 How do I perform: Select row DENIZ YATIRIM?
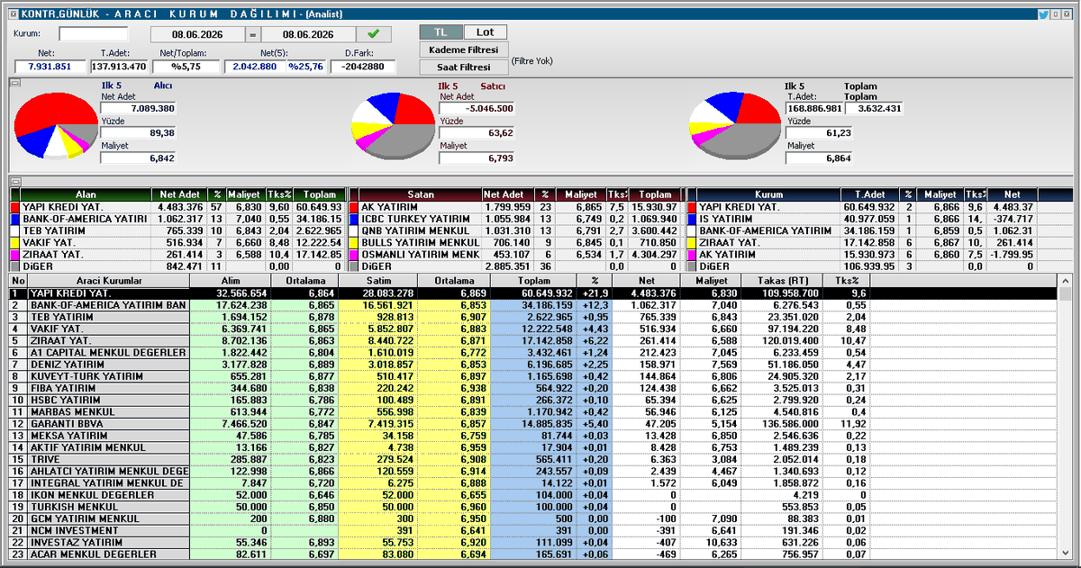533,364
